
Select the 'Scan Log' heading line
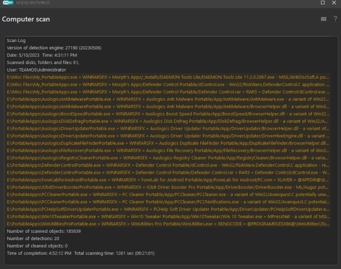pos(16,40)
